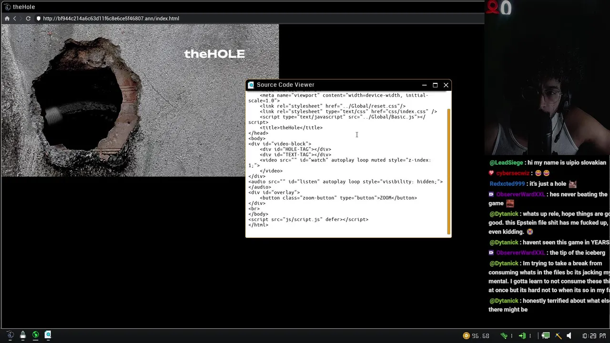Toggle the speaker volume icon

569,336
